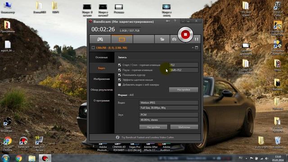Click the 1366x768 capture area text

pyautogui.click(x=112, y=48)
